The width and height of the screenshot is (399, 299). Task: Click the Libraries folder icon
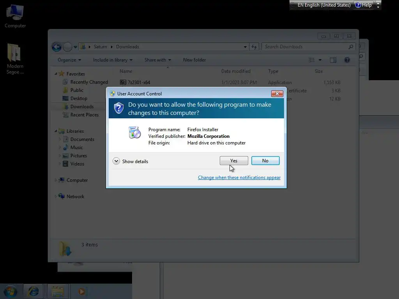(61, 131)
